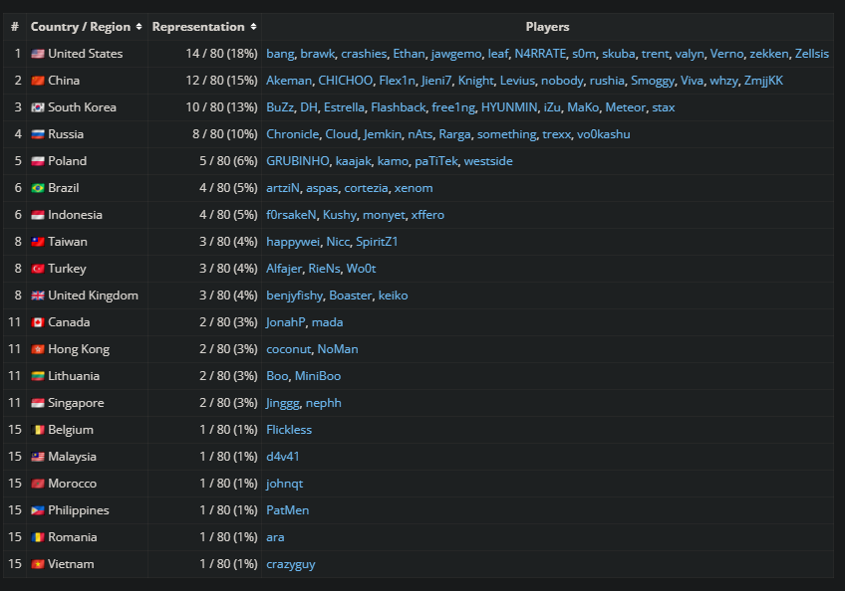845x591 pixels.
Task: Open player link Zellsis
Action: click(811, 54)
